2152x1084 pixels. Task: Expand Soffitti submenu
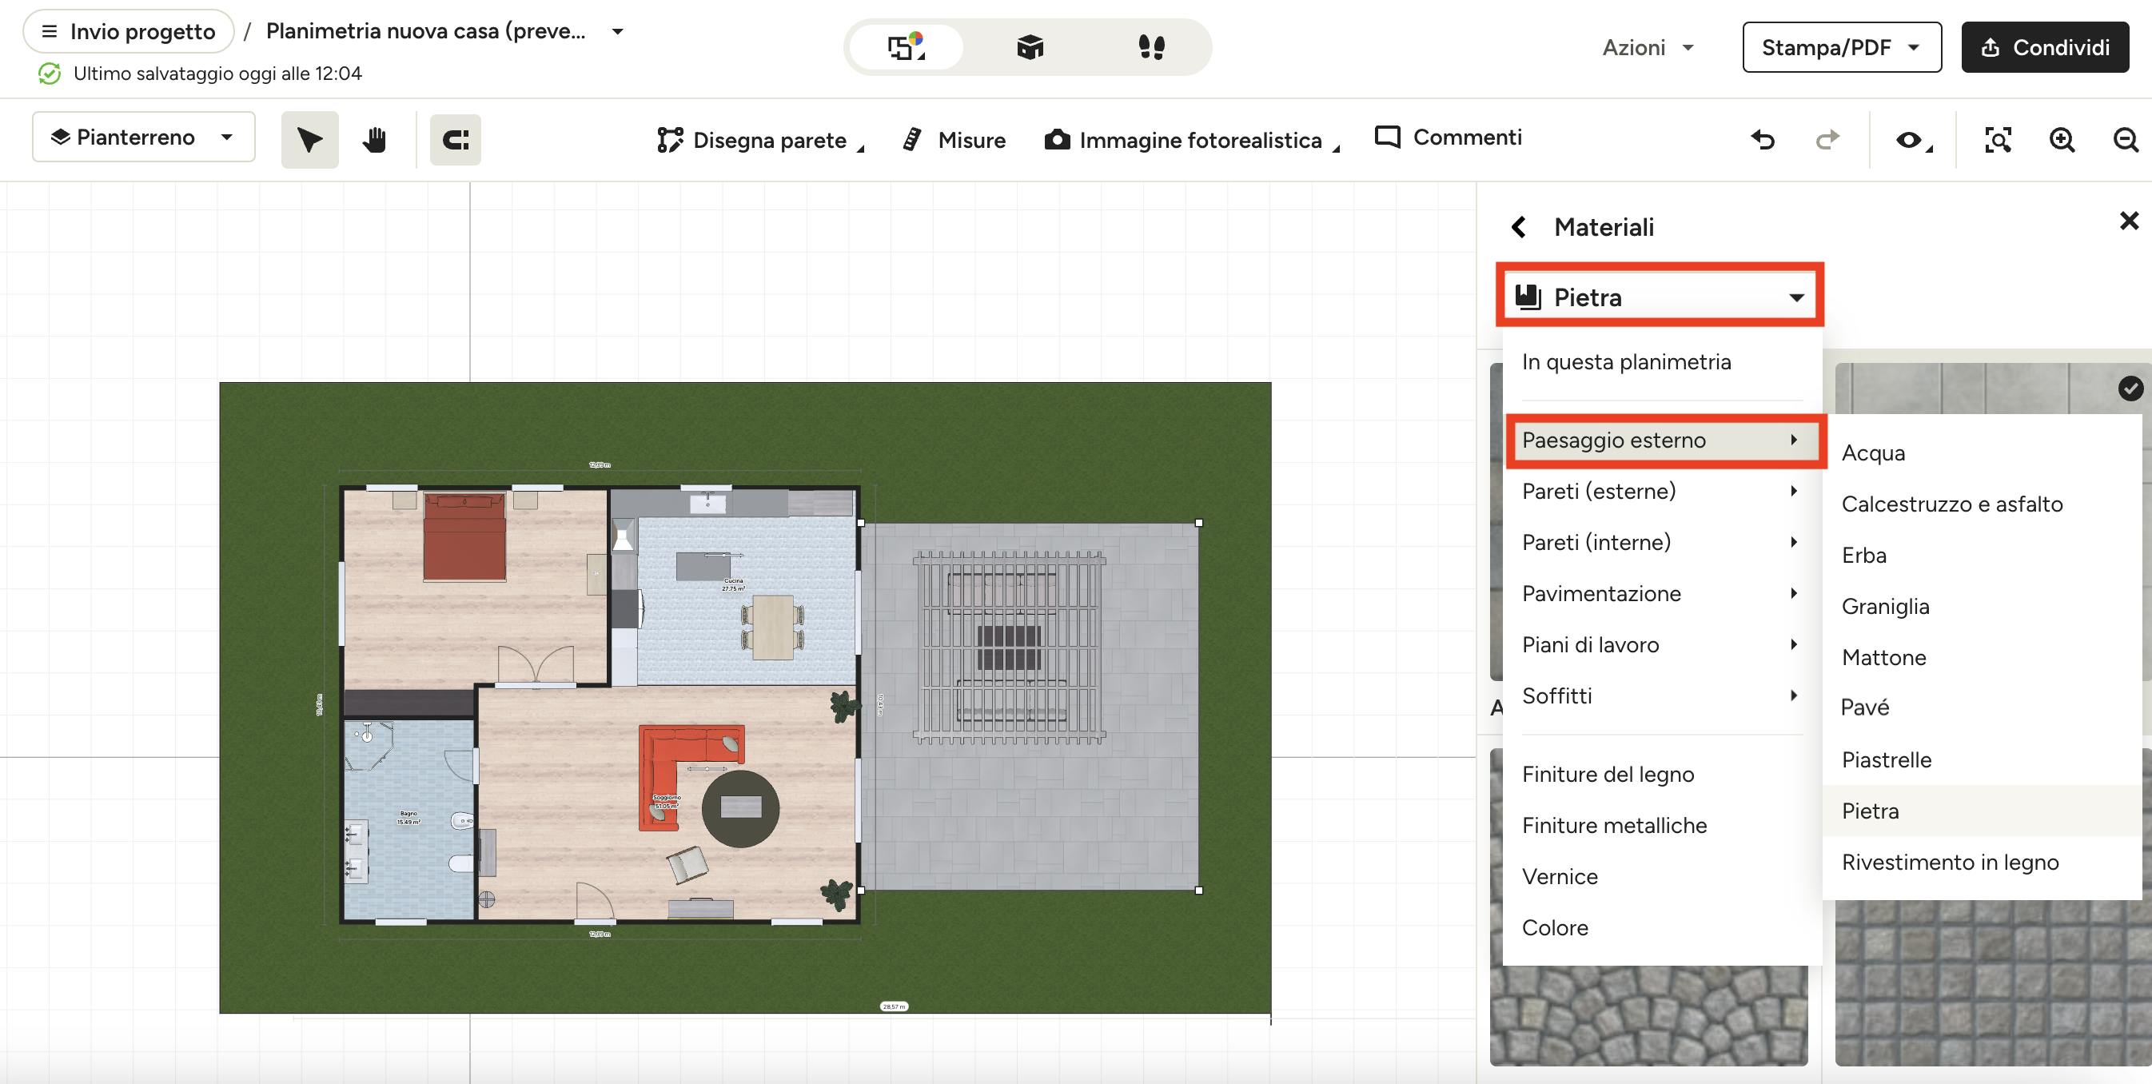click(x=1662, y=695)
